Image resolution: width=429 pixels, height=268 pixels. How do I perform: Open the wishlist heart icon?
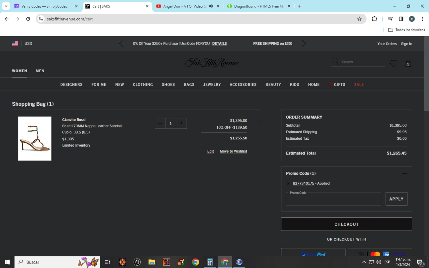394,63
